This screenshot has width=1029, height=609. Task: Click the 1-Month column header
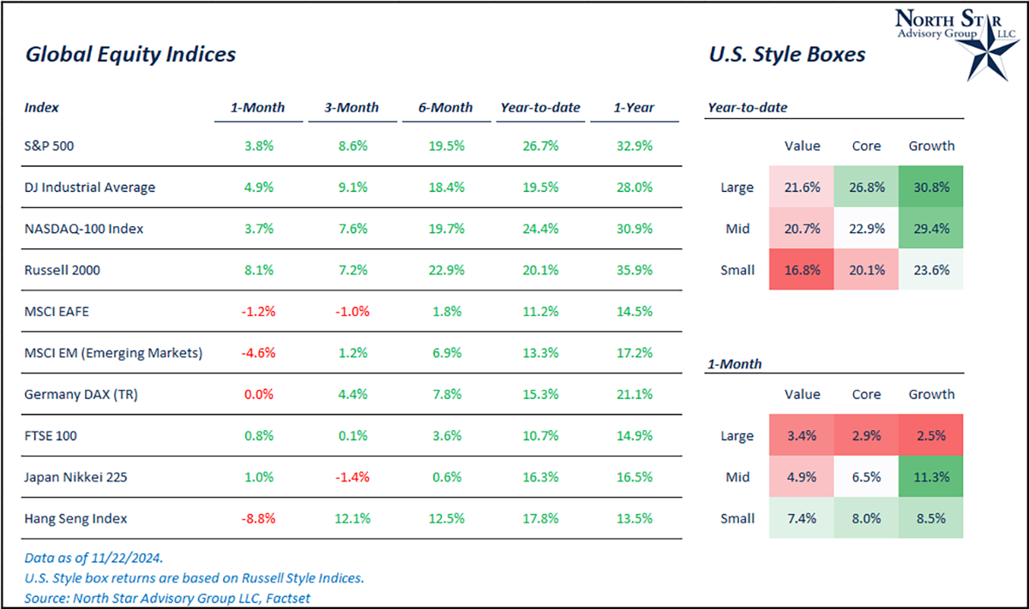[x=257, y=108]
